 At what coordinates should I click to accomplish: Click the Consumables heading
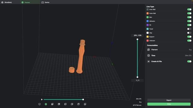[152, 45]
